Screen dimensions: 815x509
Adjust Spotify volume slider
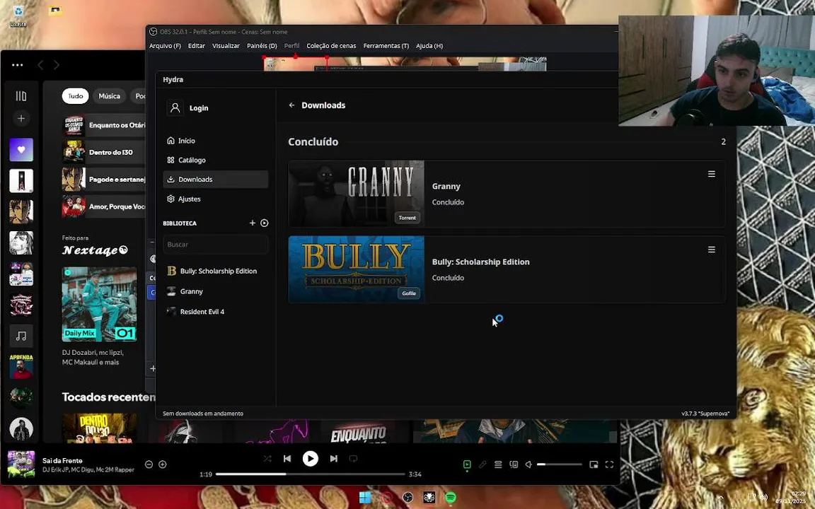pos(560,464)
